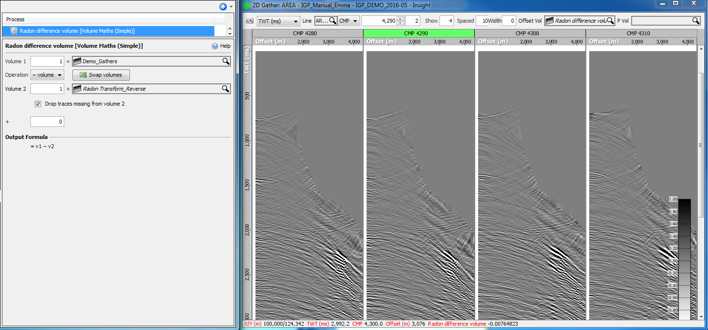Click the search magnifier for Volume 2

pyautogui.click(x=226, y=89)
